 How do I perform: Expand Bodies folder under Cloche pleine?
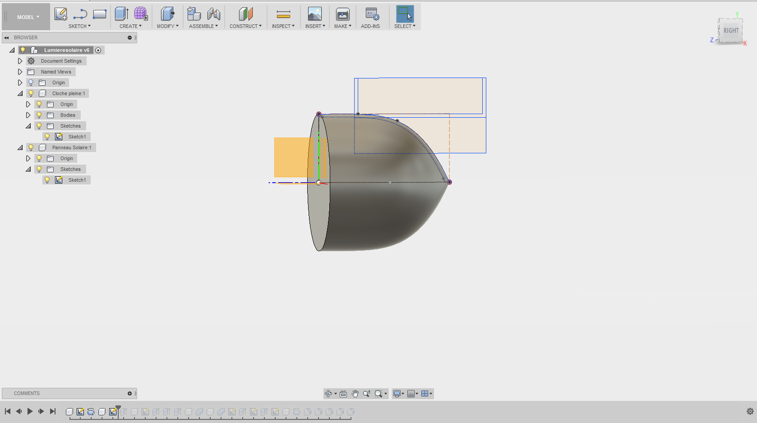[x=28, y=115]
